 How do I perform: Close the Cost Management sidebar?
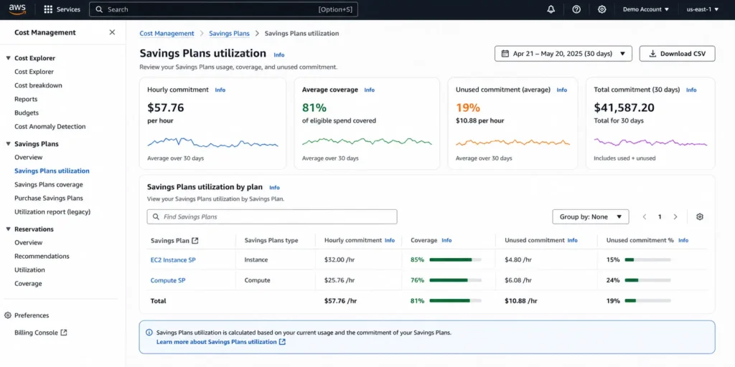point(112,32)
